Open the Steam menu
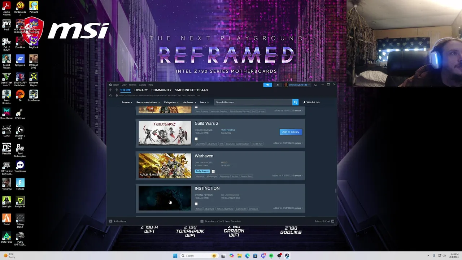 tap(115, 85)
